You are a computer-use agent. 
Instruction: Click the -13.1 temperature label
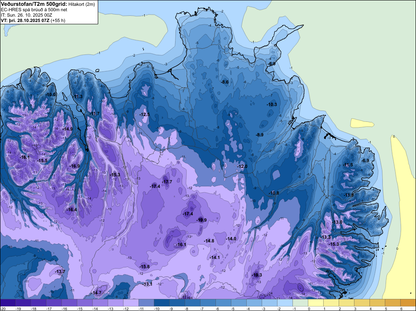pos(148,284)
